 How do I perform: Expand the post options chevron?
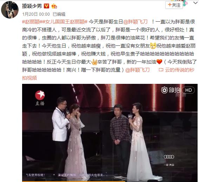(196, 3)
